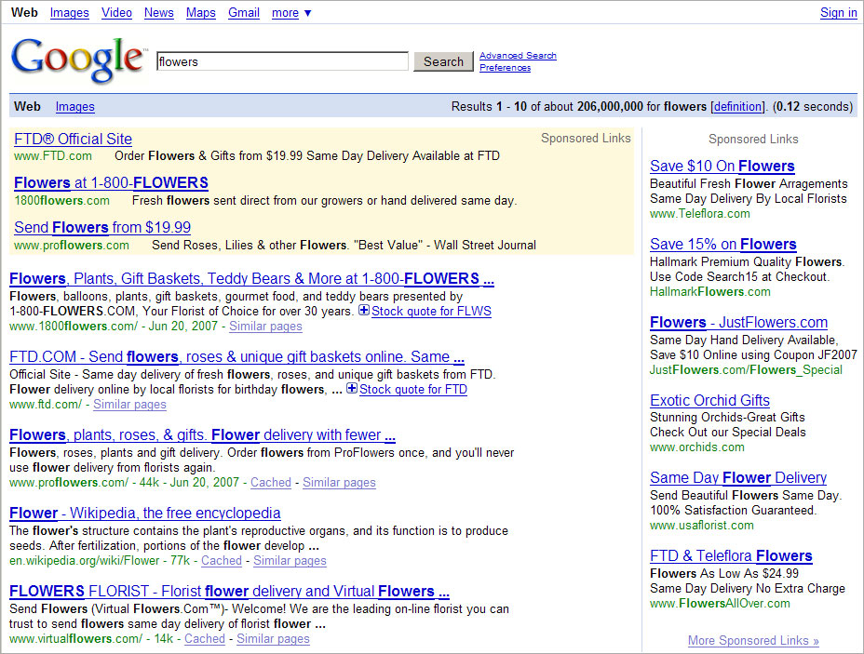Go to Maps in the top navigation
The width and height of the screenshot is (864, 654).
pos(200,13)
